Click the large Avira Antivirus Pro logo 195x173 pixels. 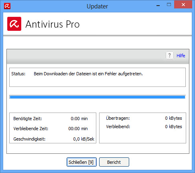coord(14,24)
